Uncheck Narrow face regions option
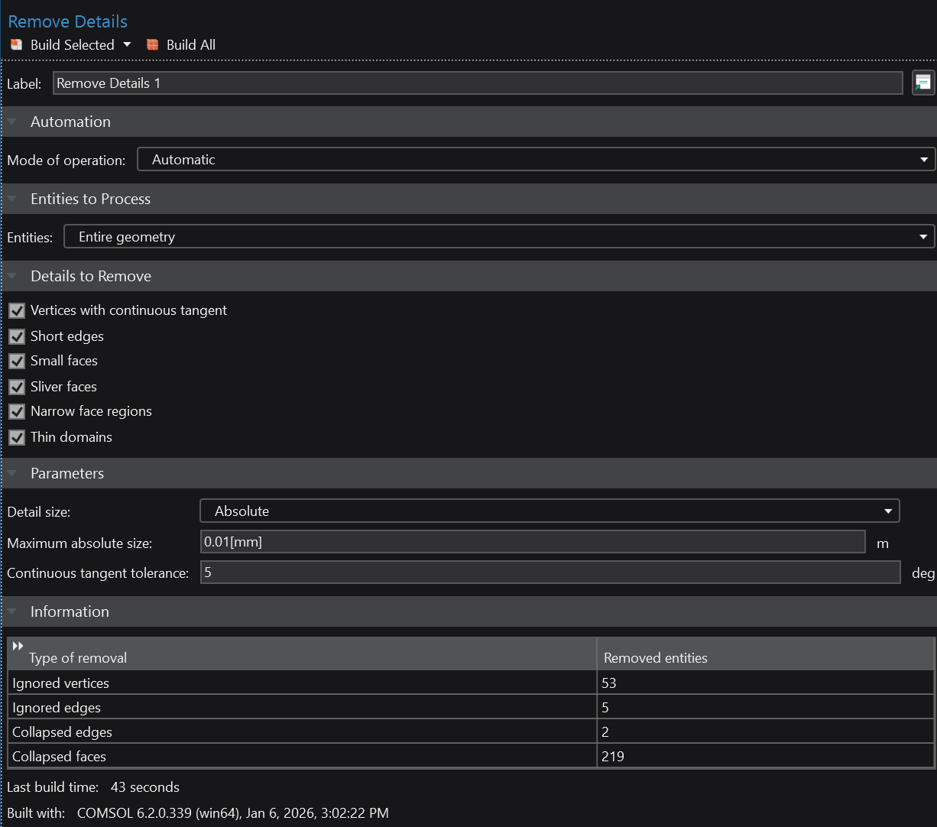 click(17, 412)
